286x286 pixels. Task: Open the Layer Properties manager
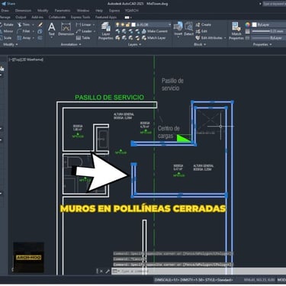point(106,31)
